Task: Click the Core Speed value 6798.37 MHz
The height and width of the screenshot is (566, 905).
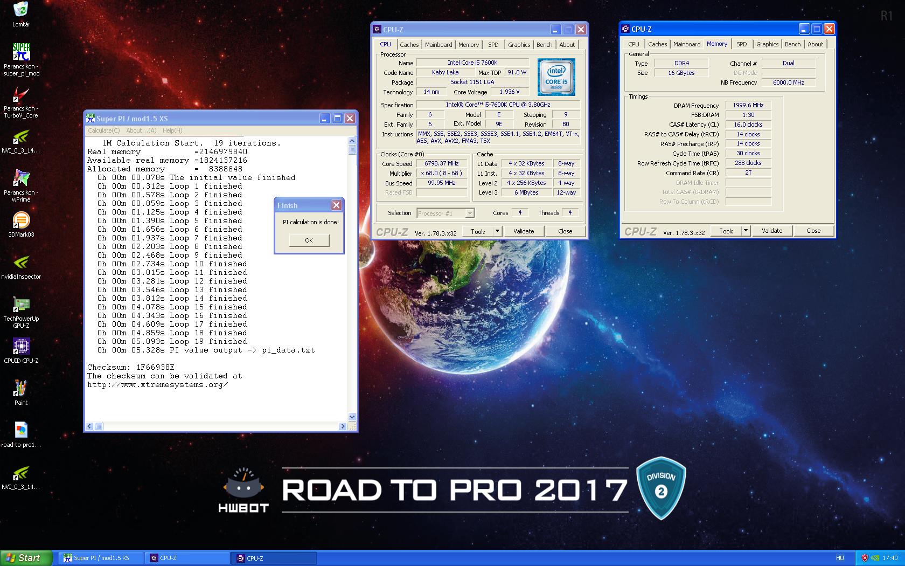Action: pos(442,163)
